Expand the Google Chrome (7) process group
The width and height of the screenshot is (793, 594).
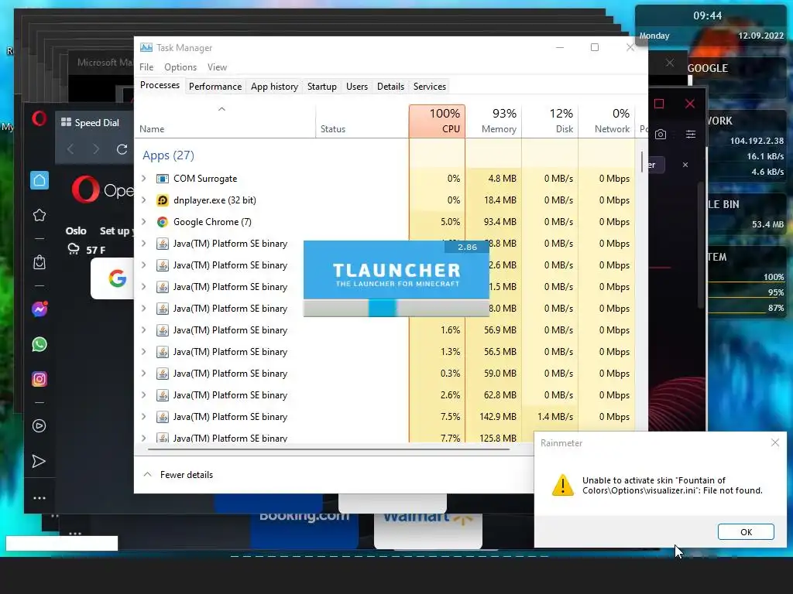pyautogui.click(x=144, y=222)
